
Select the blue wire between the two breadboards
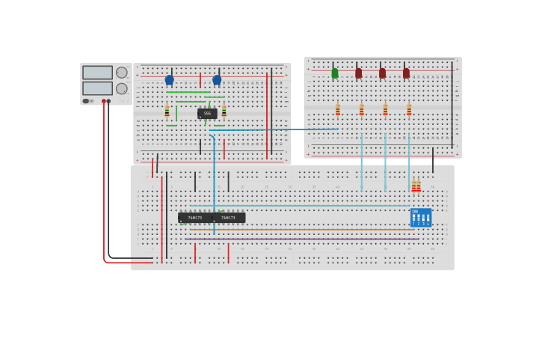(x=274, y=129)
